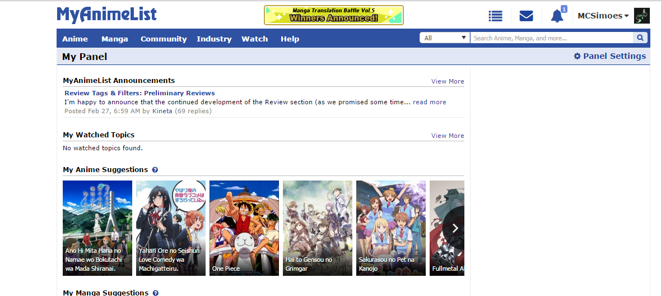The width and height of the screenshot is (661, 296).
Task: Open the Watch menu
Action: pos(255,39)
